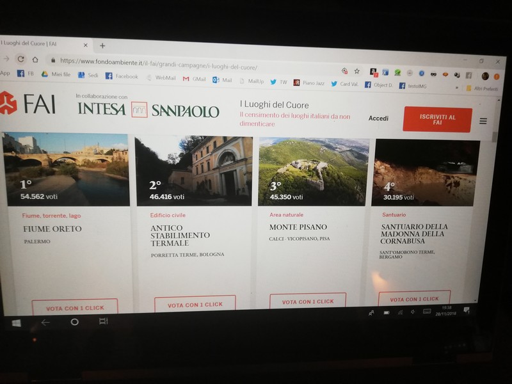Open the TW Twitter bookmark

pos(278,82)
